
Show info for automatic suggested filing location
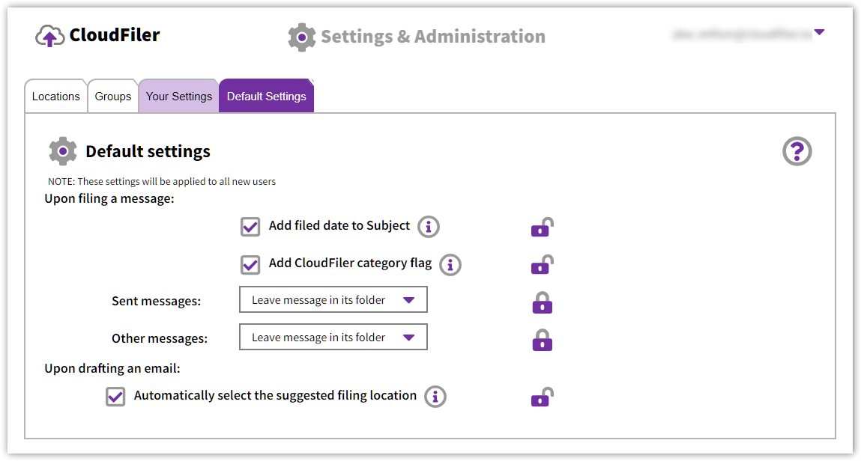[x=435, y=397]
